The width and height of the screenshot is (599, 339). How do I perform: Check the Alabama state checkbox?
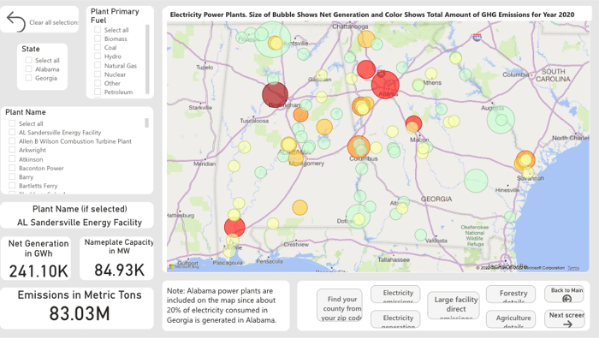[x=28, y=68]
